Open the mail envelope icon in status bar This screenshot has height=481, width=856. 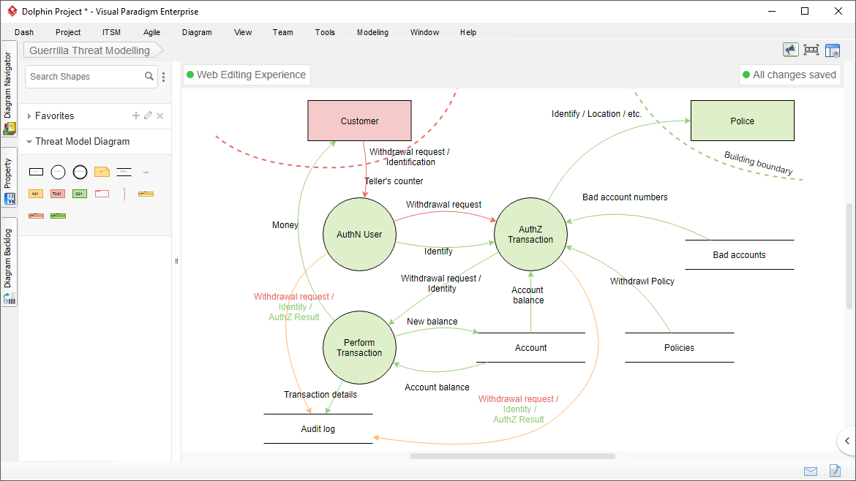click(811, 471)
